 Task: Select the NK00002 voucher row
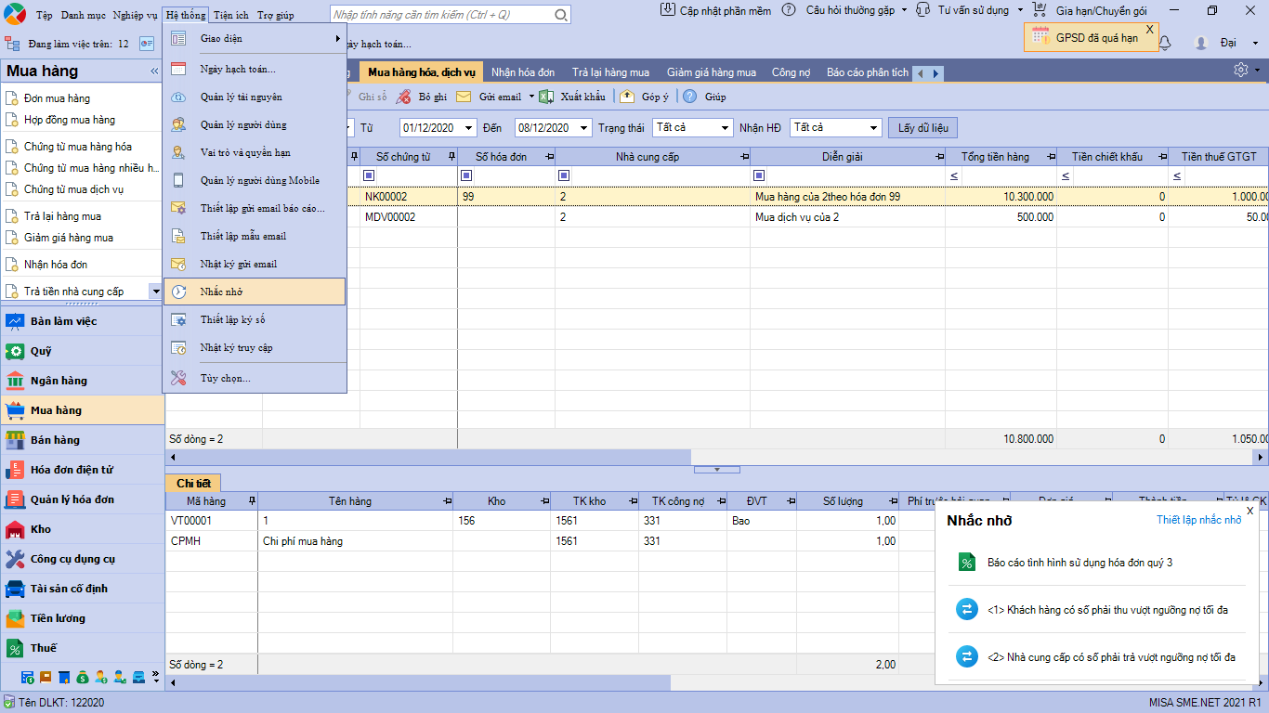(x=717, y=197)
